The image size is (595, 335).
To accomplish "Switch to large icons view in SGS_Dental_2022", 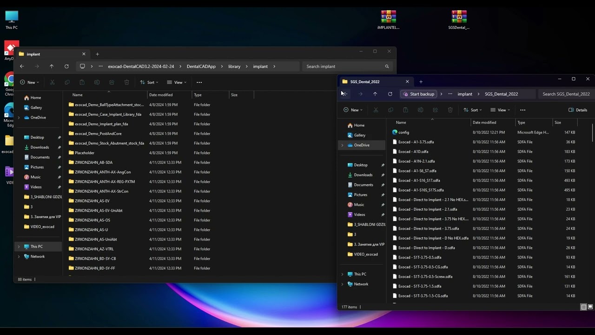I will (590, 307).
